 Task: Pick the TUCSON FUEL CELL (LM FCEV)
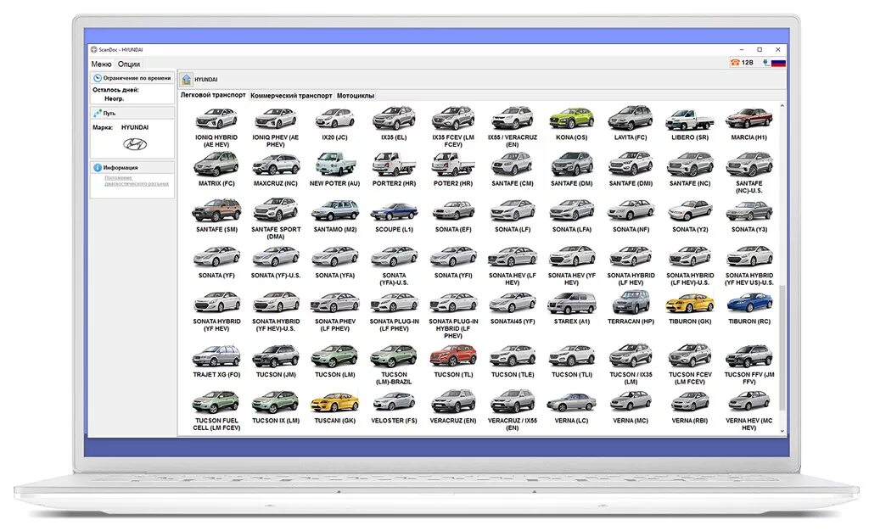coord(216,410)
